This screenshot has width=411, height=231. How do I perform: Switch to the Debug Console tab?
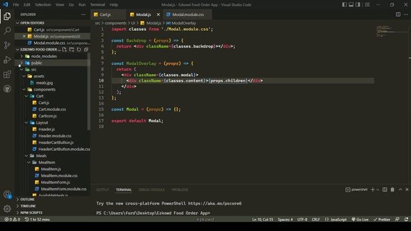coord(152,190)
